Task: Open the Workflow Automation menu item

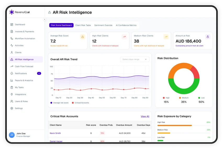Action: coord(26,38)
